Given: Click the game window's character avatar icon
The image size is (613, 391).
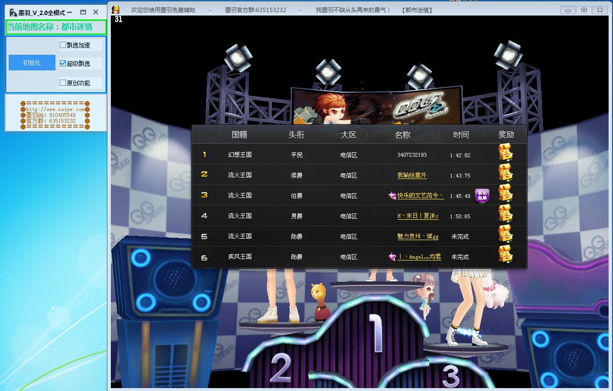Looking at the screenshot, I should pyautogui.click(x=116, y=10).
